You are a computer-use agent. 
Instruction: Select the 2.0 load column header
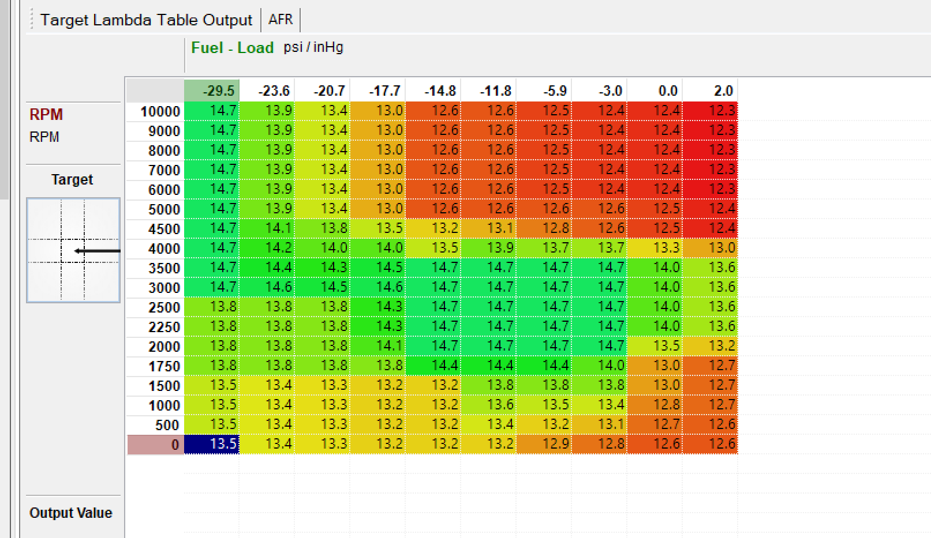(x=711, y=91)
